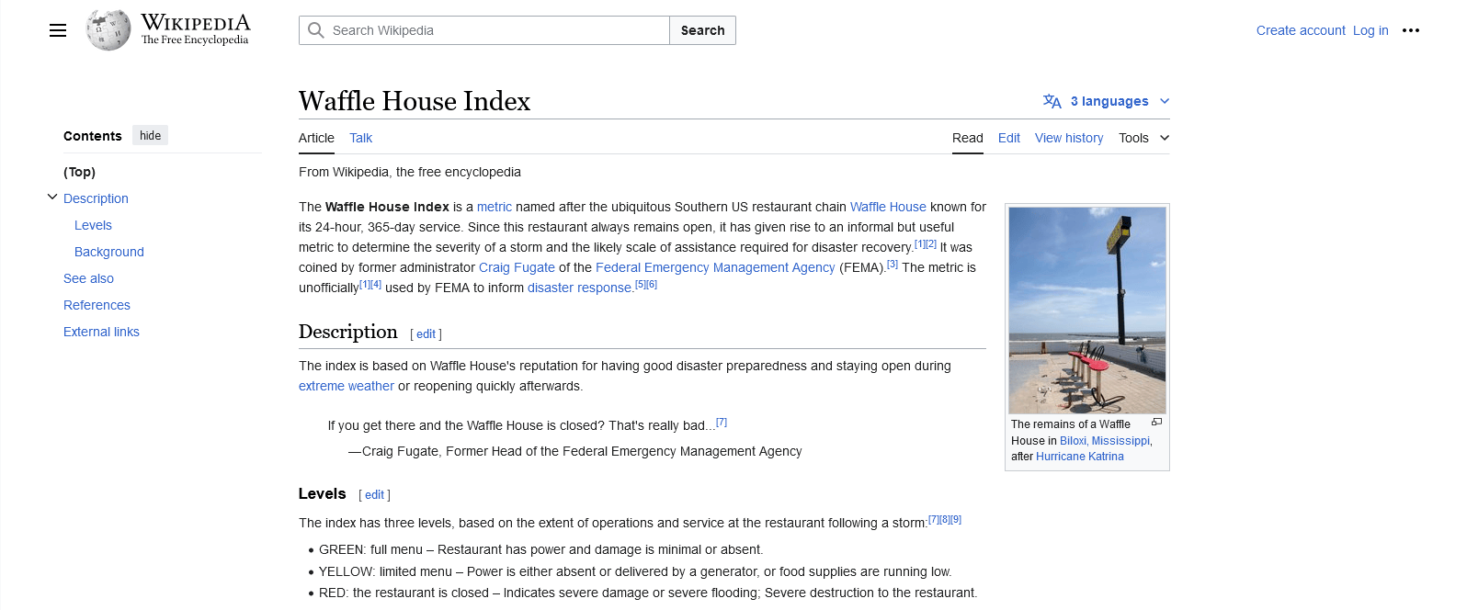The width and height of the screenshot is (1467, 610).
Task: Open the View history tab
Action: [x=1069, y=138]
